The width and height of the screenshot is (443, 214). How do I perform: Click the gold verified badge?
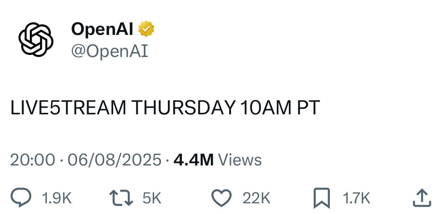tap(146, 29)
